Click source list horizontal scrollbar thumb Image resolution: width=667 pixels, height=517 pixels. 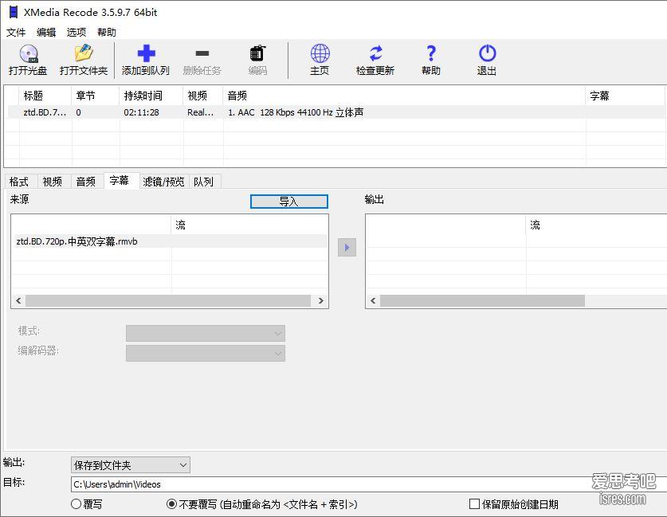pos(168,300)
